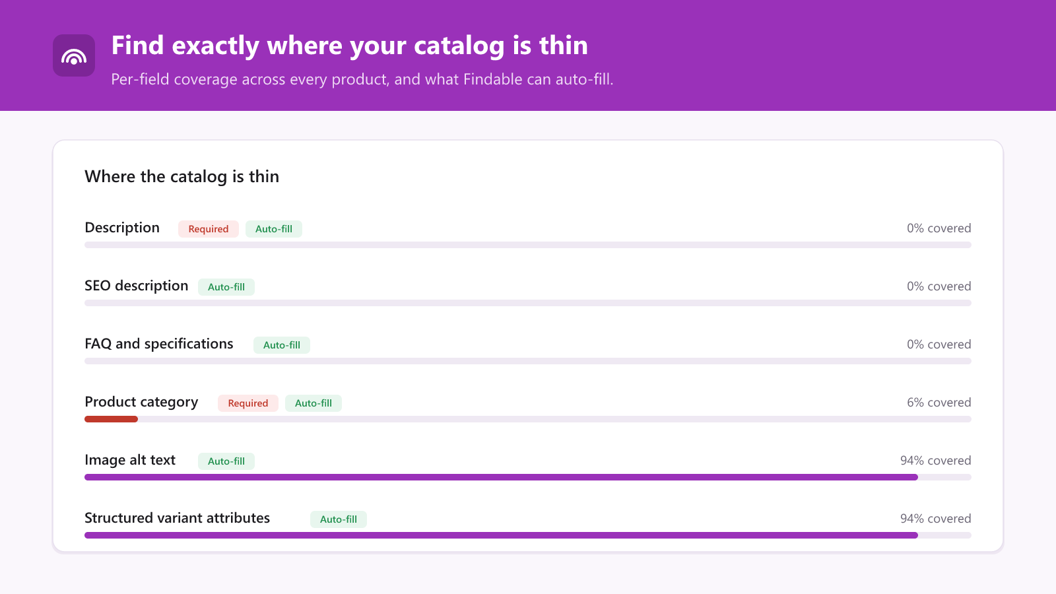Screen dimensions: 1056x594
Task: Click the 'Where the catalog is thin' heading
Action: pyautogui.click(x=182, y=177)
